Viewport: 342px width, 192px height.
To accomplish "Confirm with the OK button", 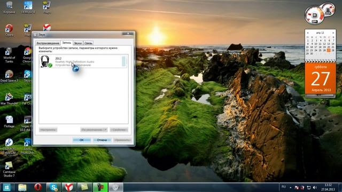I will click(x=82, y=140).
